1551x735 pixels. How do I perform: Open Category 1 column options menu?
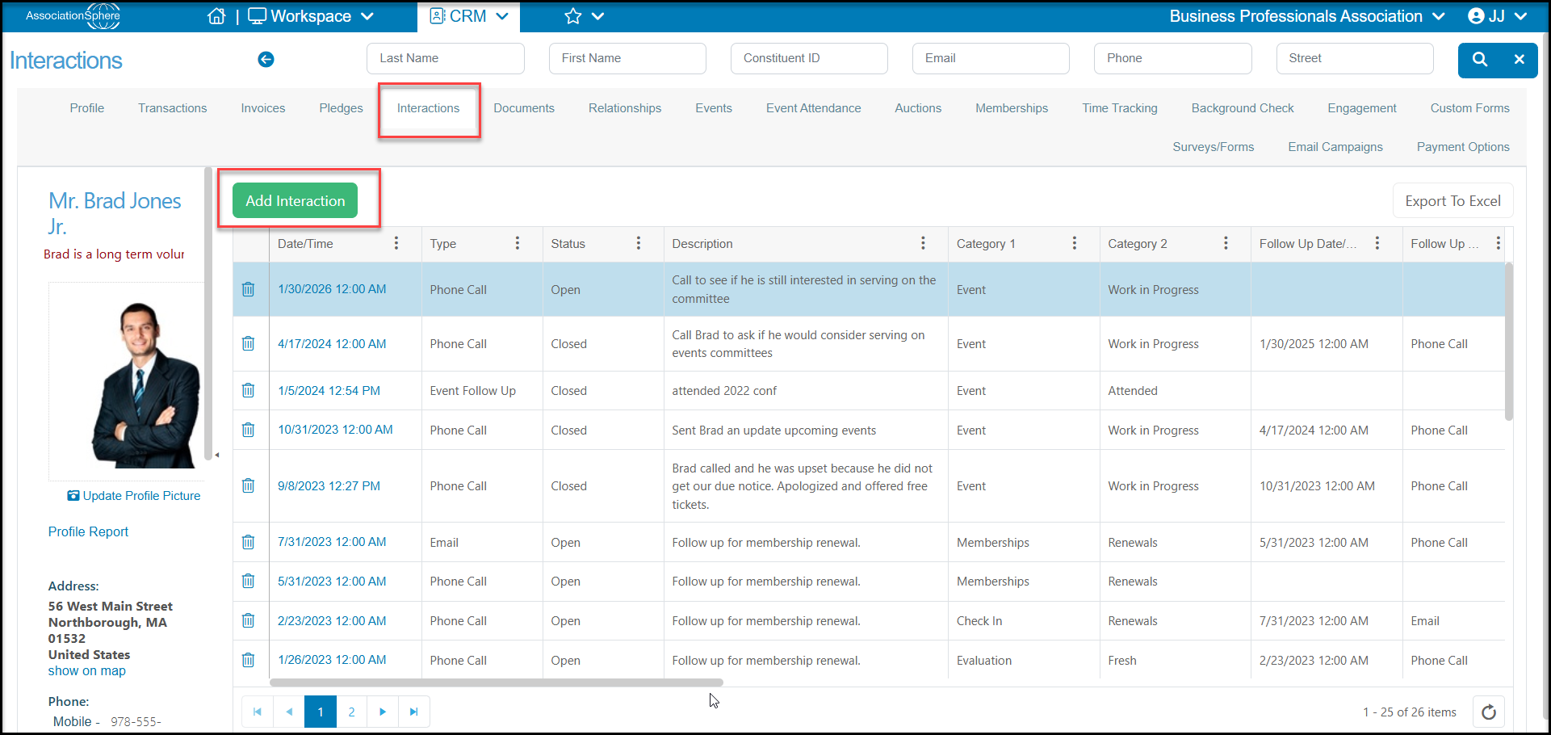(1075, 243)
